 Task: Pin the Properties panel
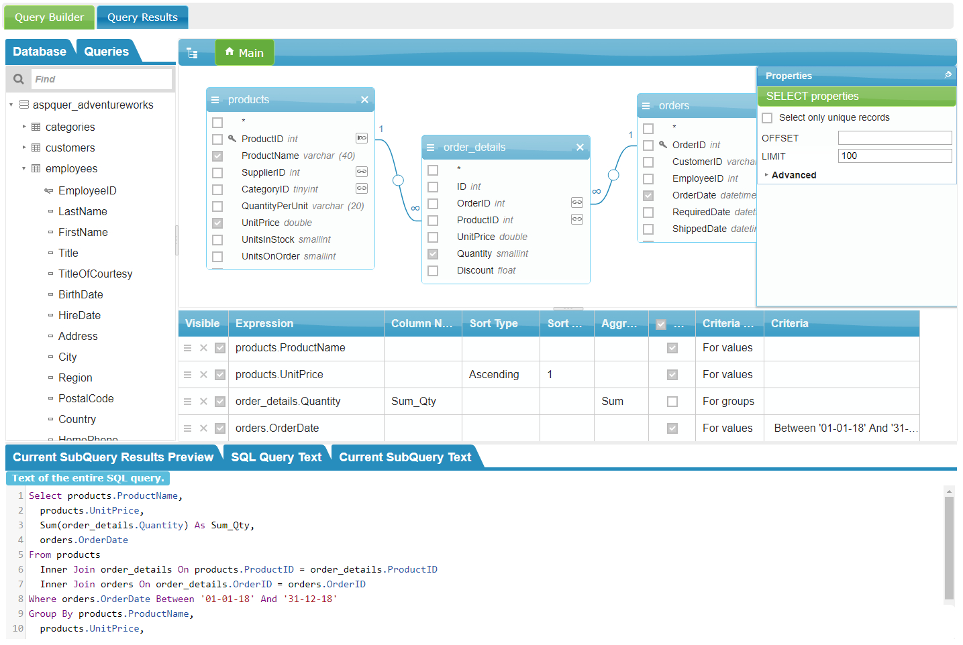tap(948, 75)
